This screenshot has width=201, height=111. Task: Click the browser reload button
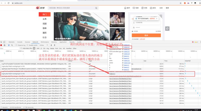9,3
